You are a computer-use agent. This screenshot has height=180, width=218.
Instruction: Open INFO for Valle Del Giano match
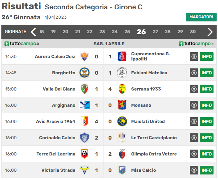pos(207,89)
